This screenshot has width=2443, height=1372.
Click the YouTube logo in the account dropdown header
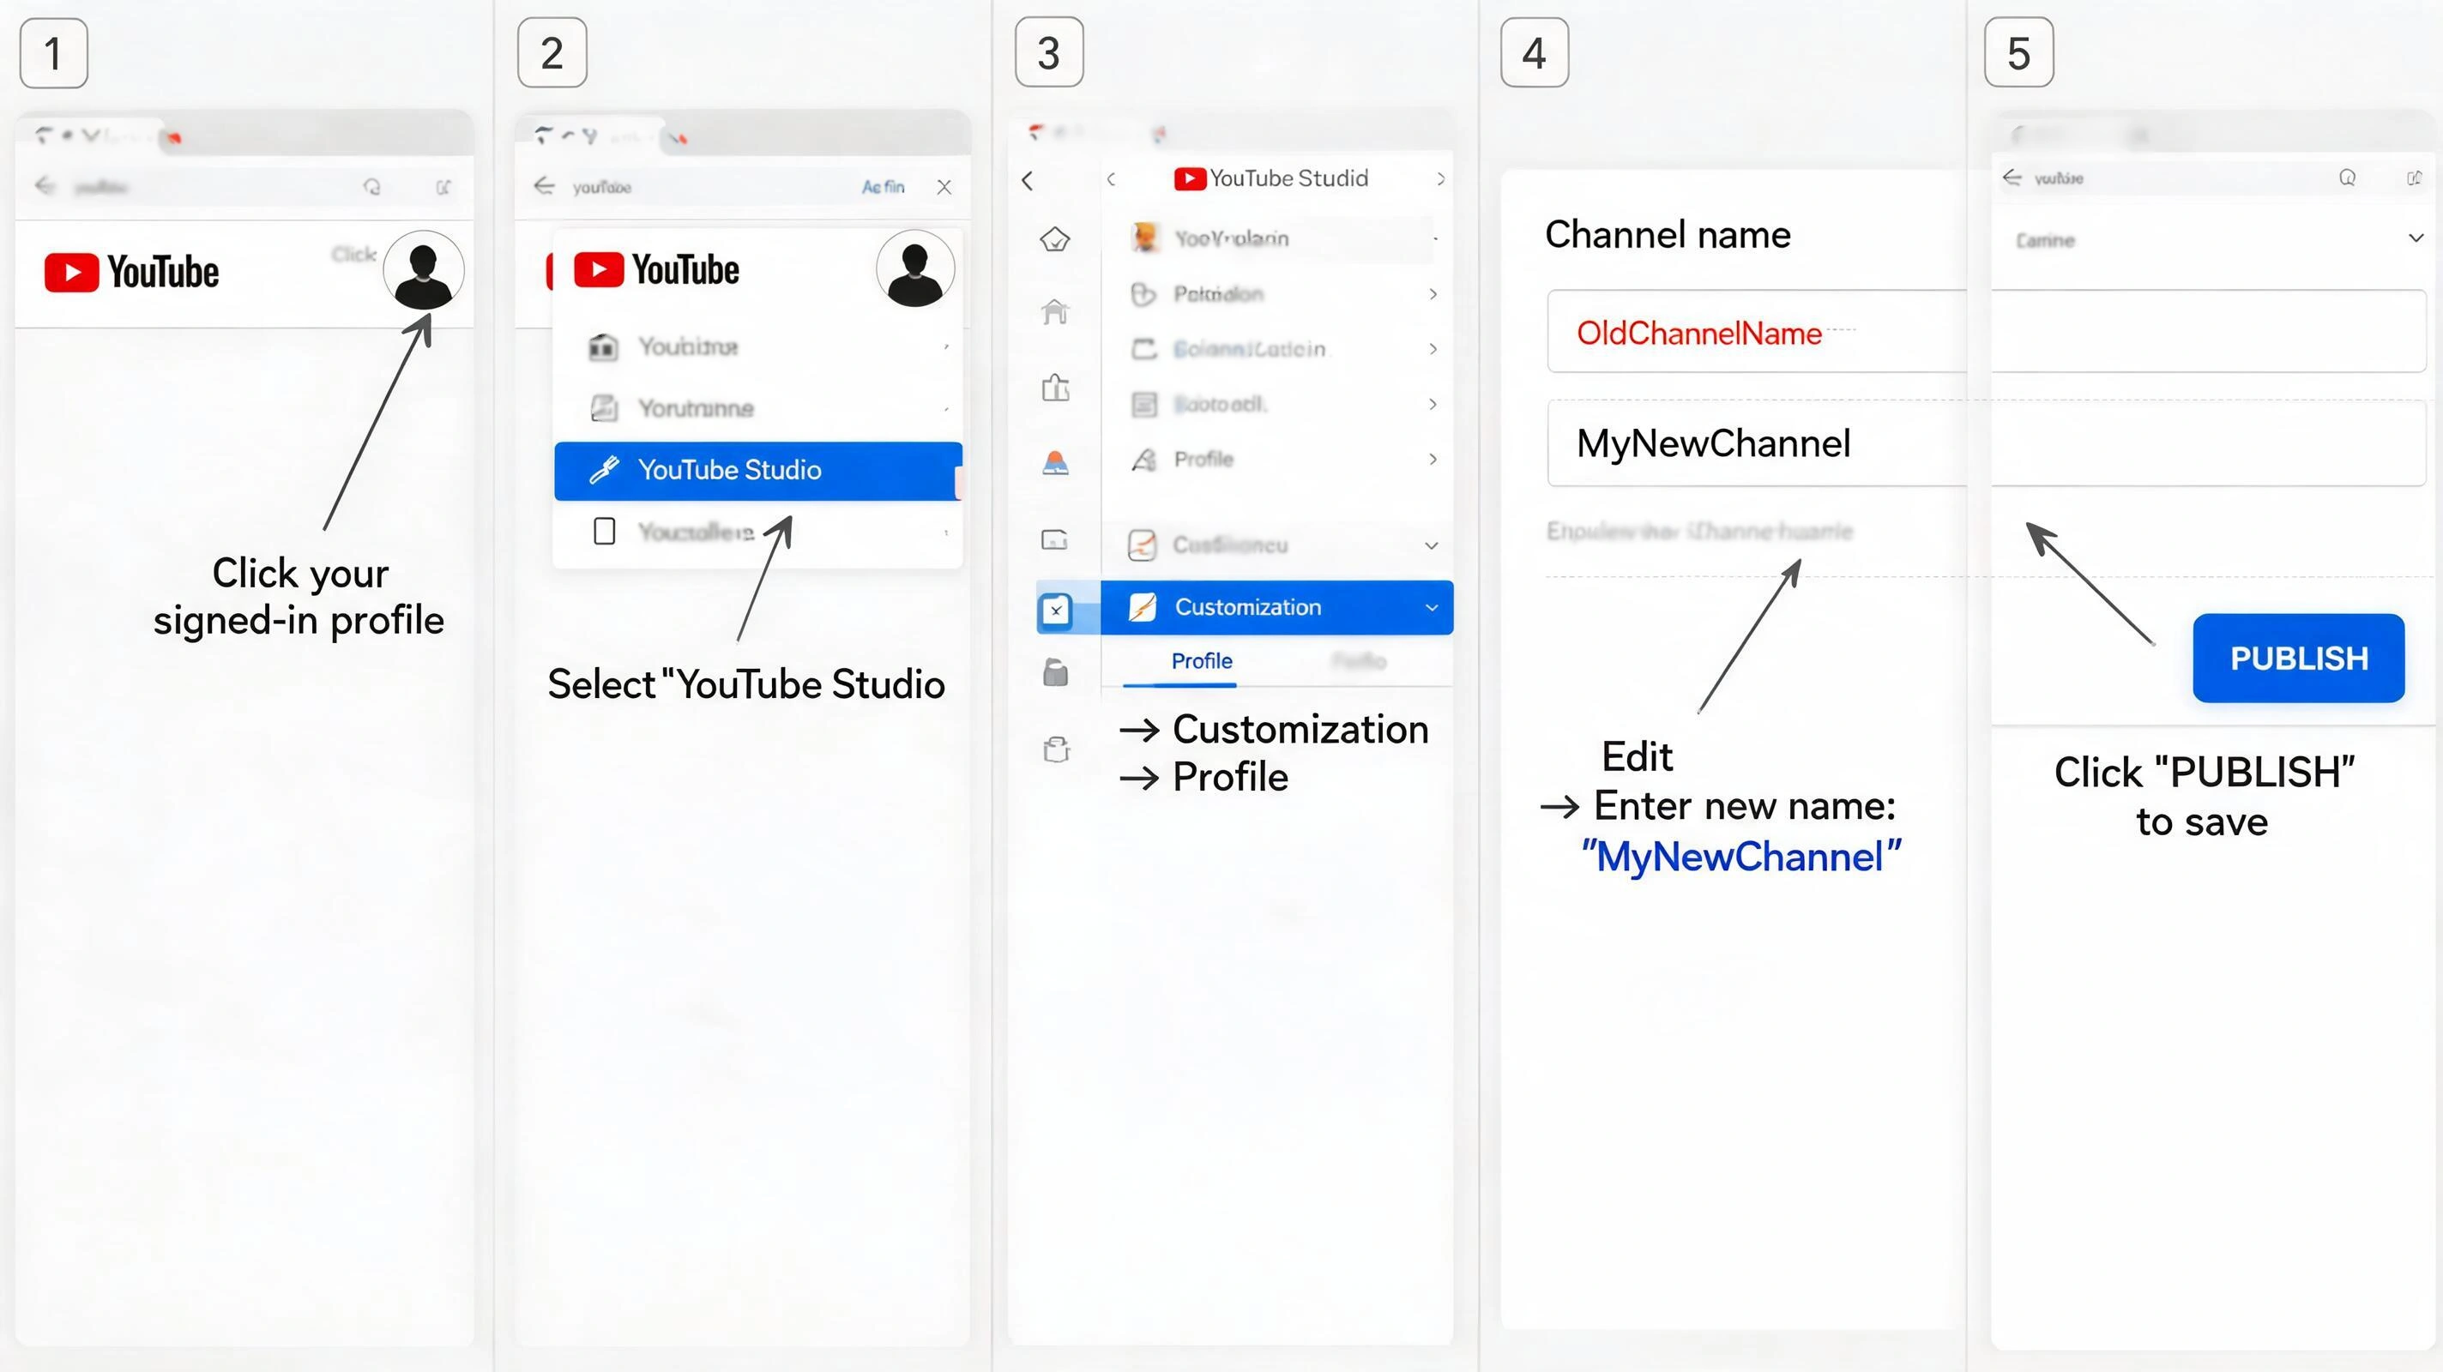coord(656,270)
